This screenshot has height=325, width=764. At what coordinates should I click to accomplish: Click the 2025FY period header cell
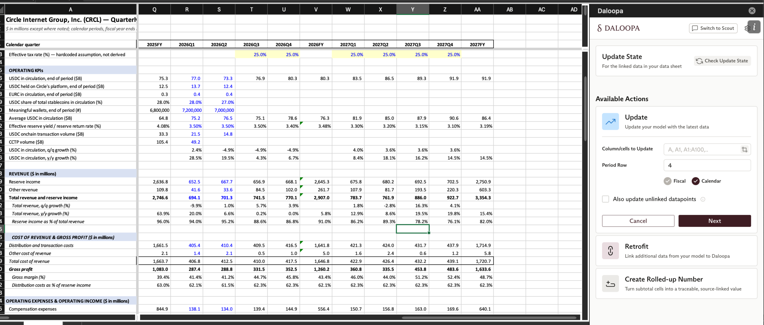(x=154, y=44)
